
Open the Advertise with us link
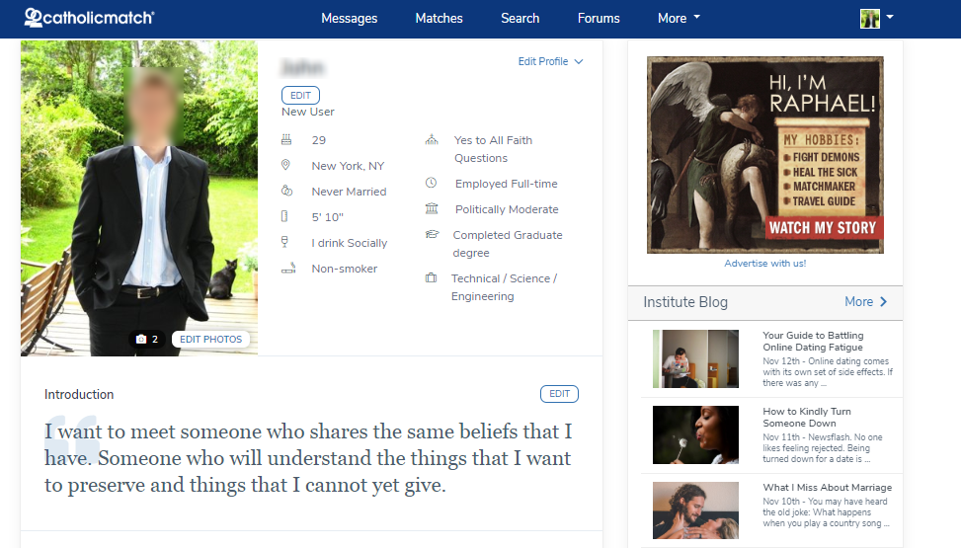[764, 264]
